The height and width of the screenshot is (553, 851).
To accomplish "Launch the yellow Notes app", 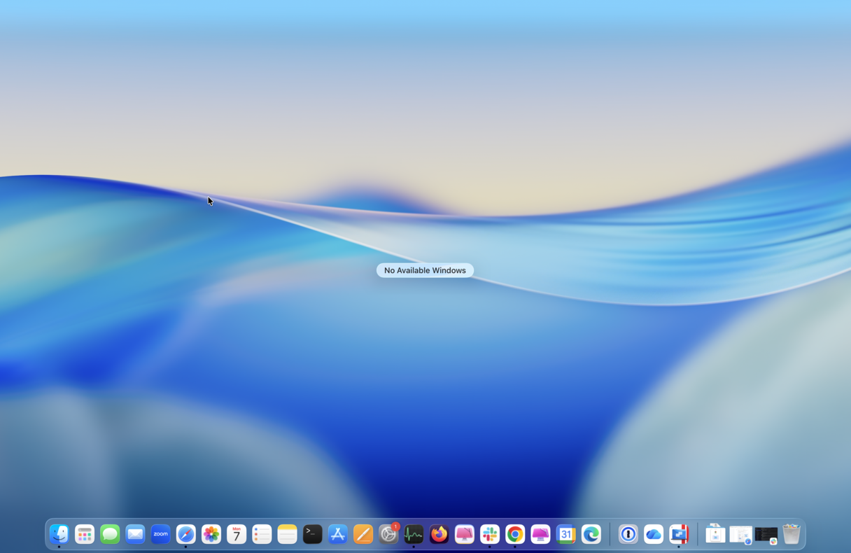I will [x=287, y=534].
